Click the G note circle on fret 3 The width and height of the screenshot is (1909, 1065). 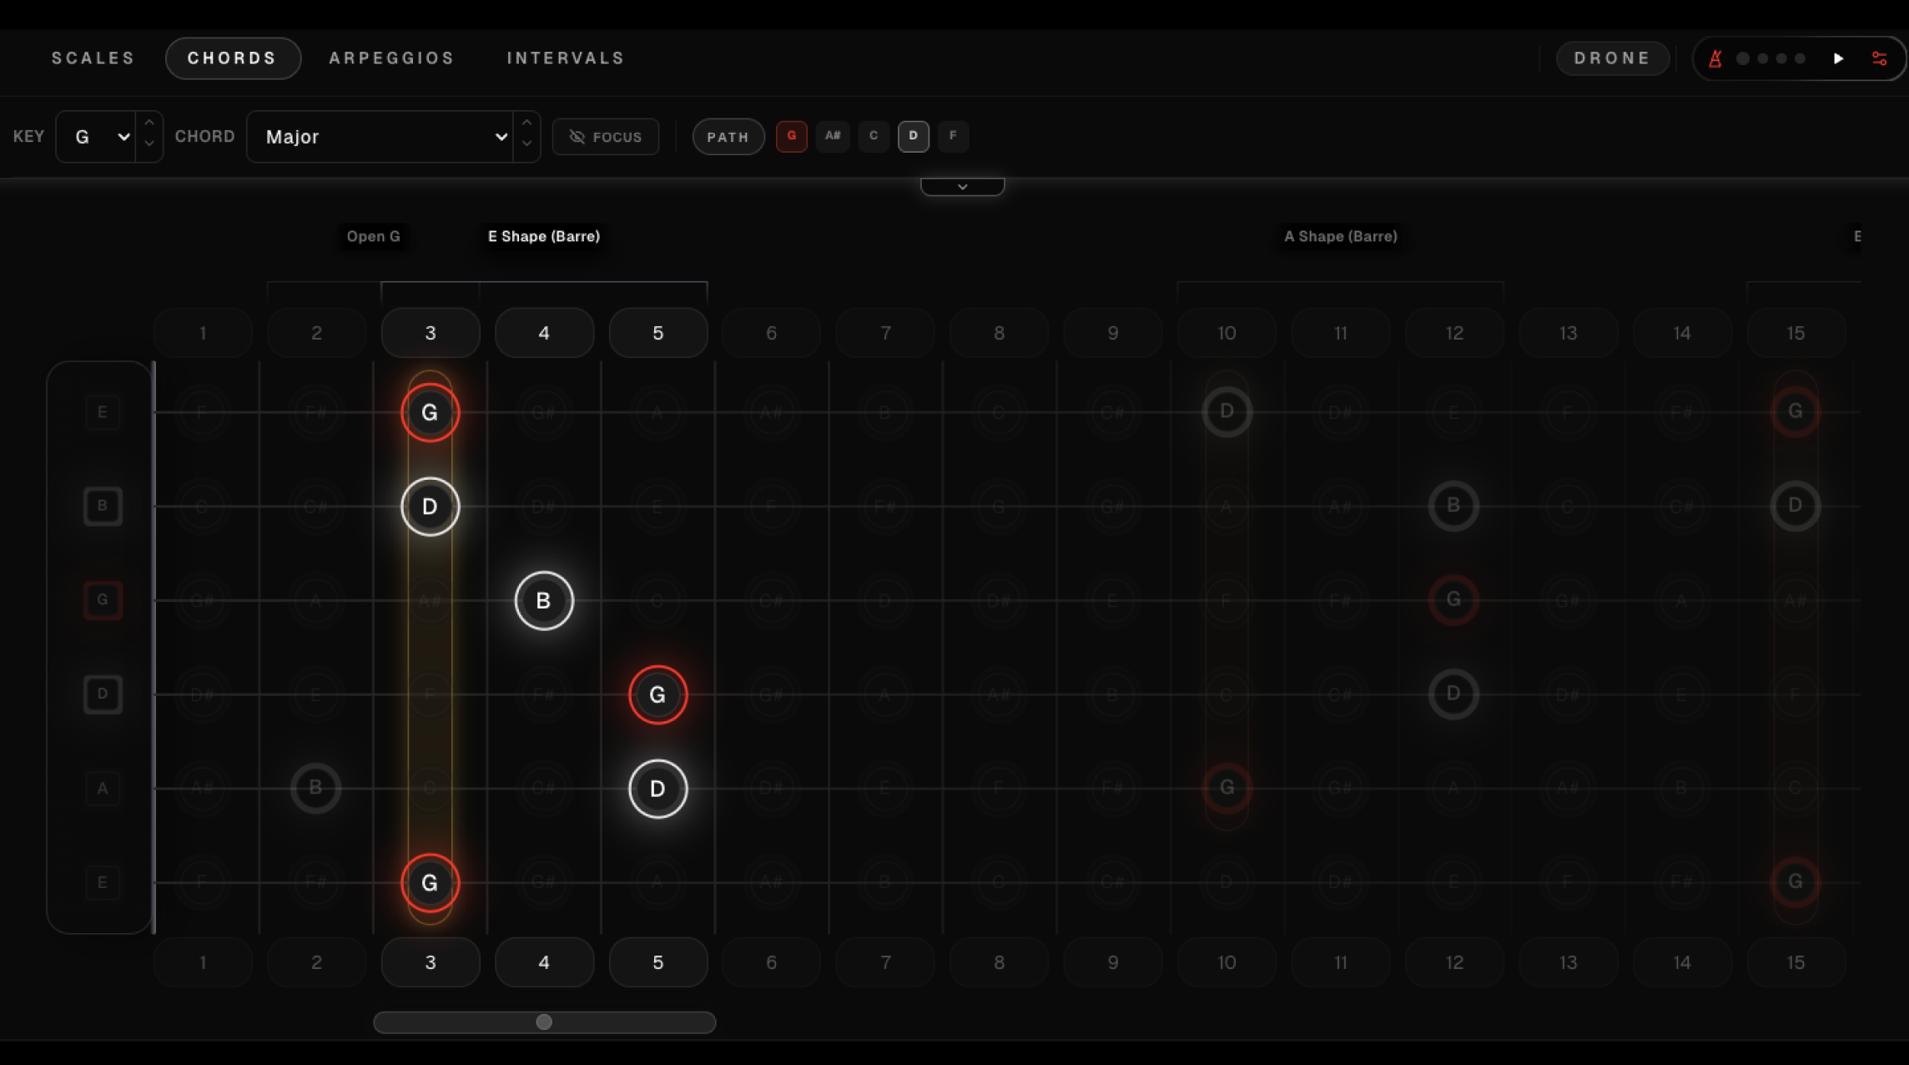click(430, 411)
